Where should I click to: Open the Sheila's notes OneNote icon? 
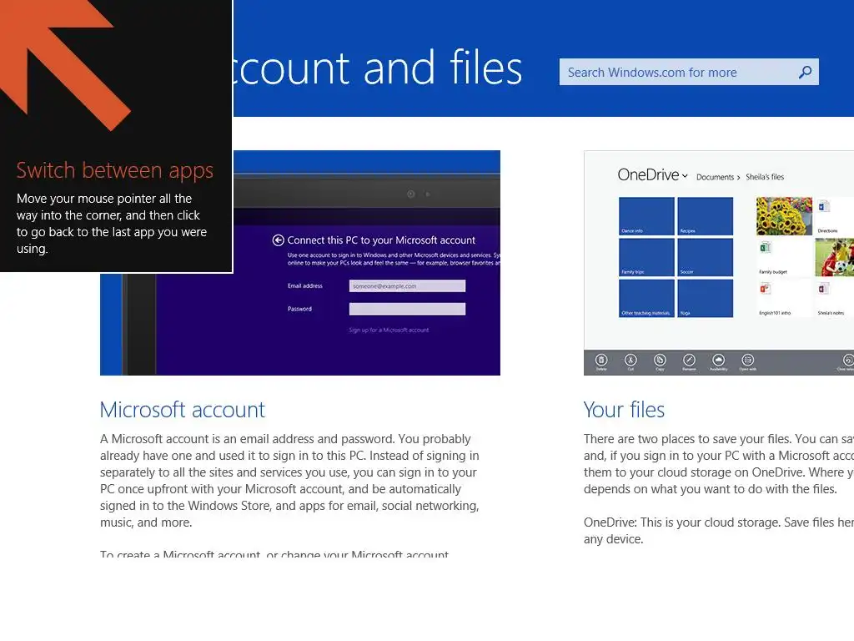[824, 289]
